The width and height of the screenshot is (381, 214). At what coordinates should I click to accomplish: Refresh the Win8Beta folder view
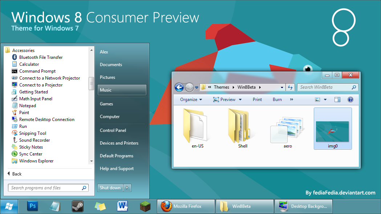click(290, 87)
